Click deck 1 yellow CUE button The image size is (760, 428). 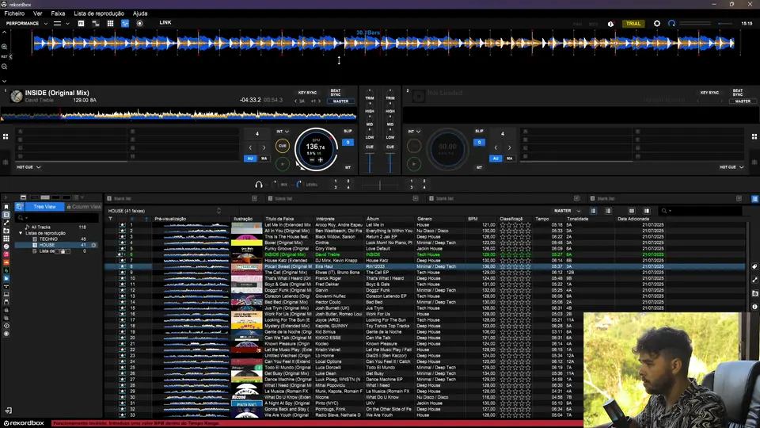pos(283,146)
